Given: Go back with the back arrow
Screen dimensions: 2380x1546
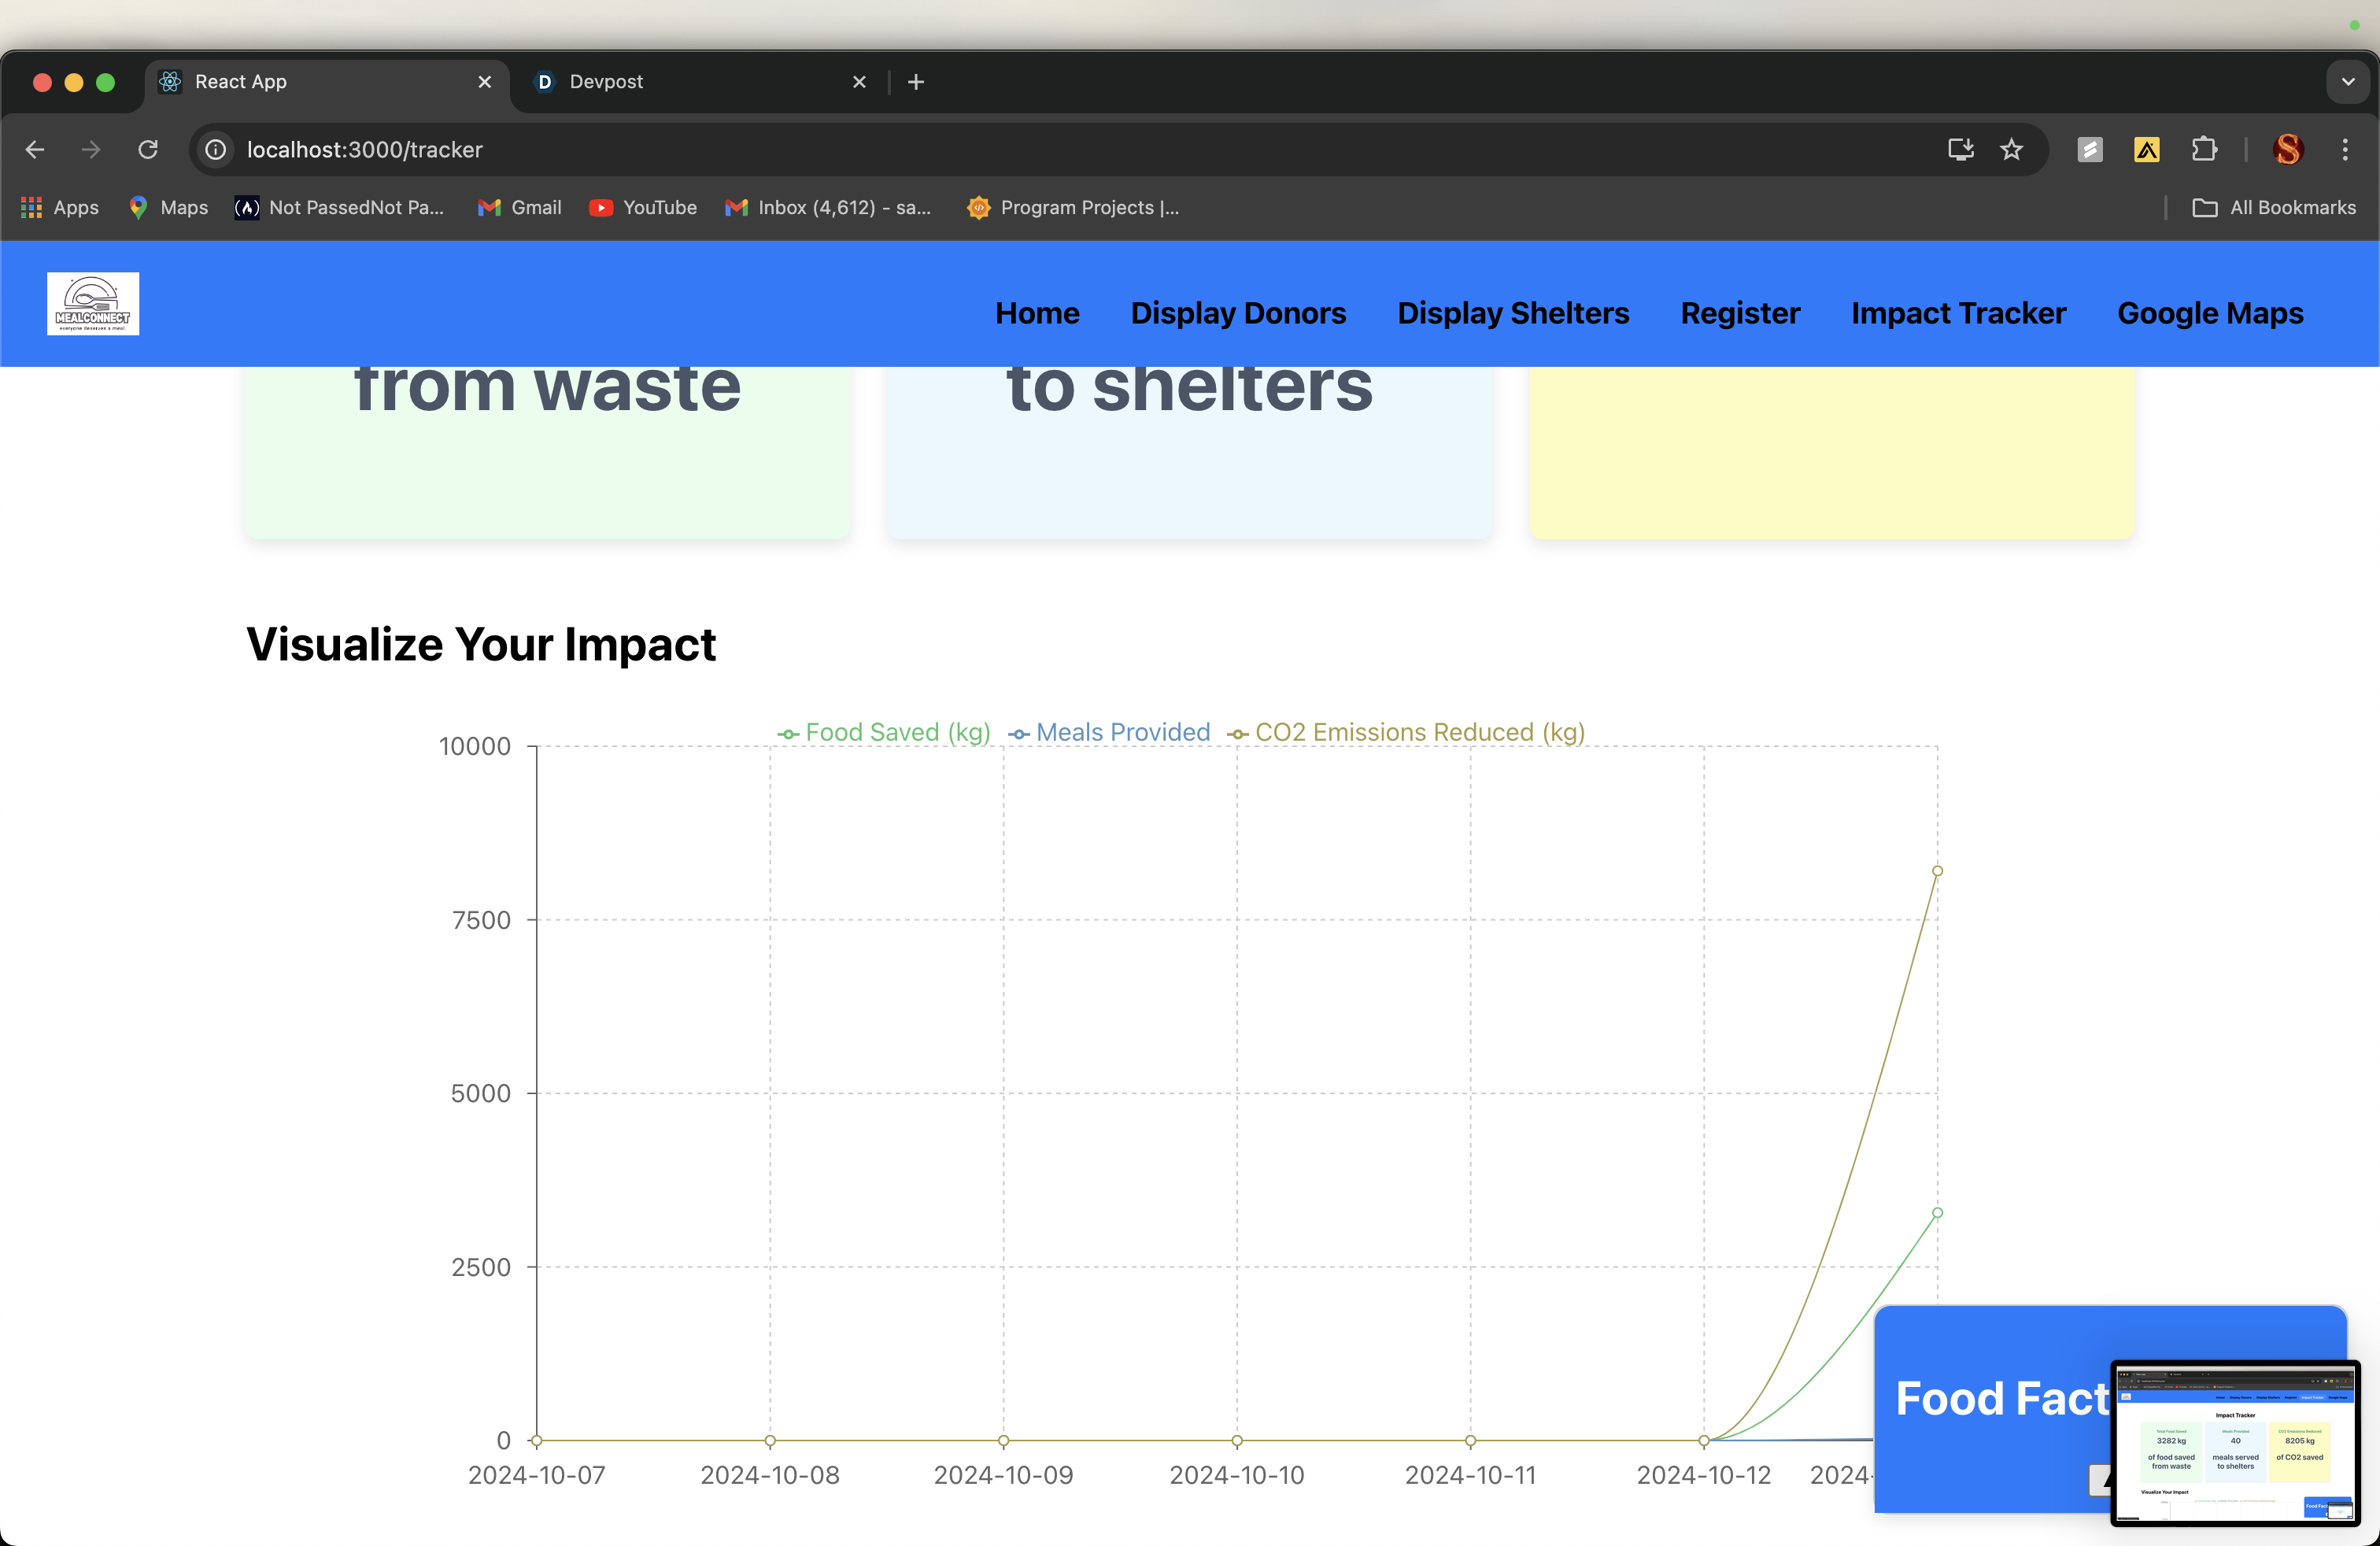Looking at the screenshot, I should (x=35, y=150).
